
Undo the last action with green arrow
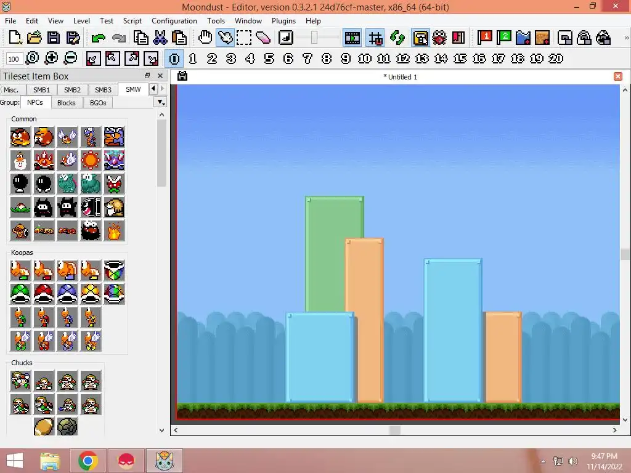[x=98, y=38]
